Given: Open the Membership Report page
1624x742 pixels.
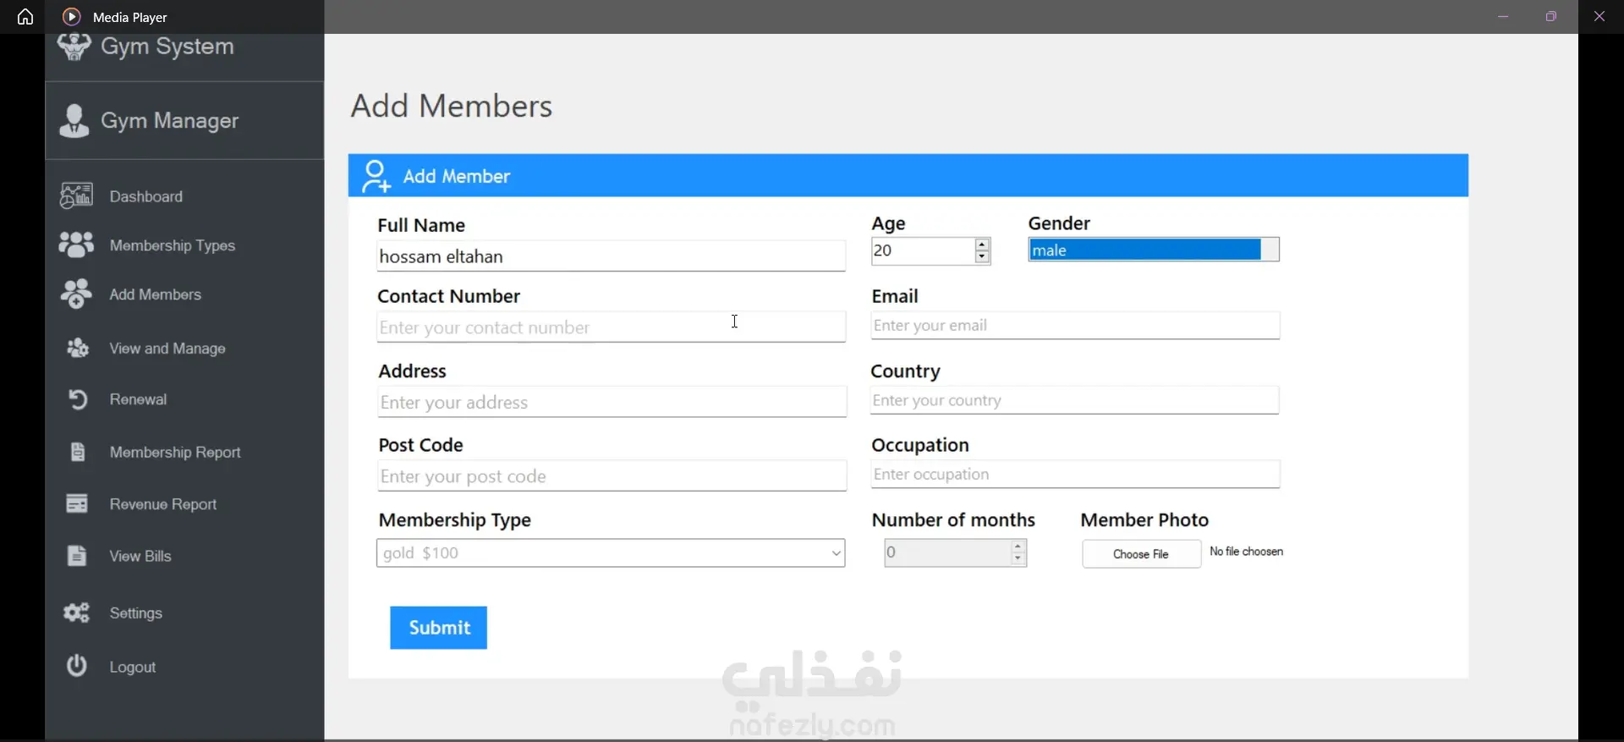Looking at the screenshot, I should [174, 453].
